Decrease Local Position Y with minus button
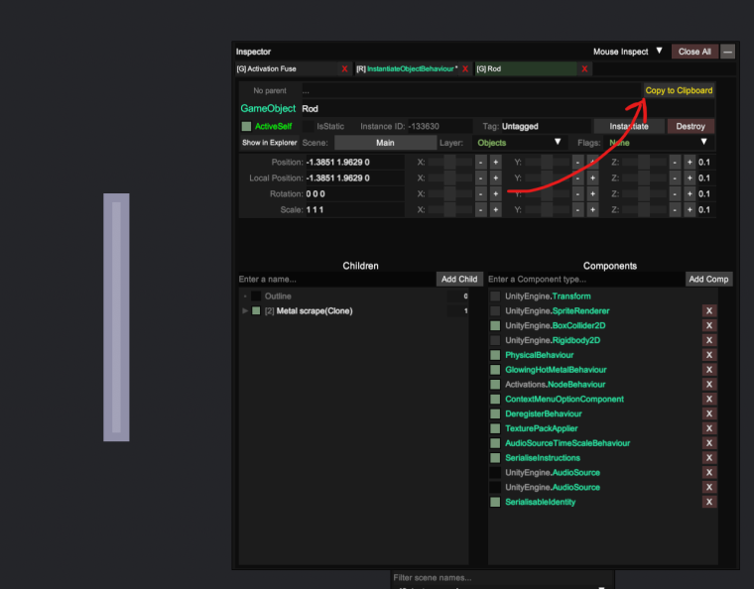Viewport: 754px width, 589px height. 577,178
